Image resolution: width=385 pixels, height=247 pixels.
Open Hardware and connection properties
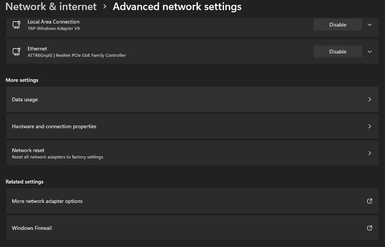[x=54, y=126]
